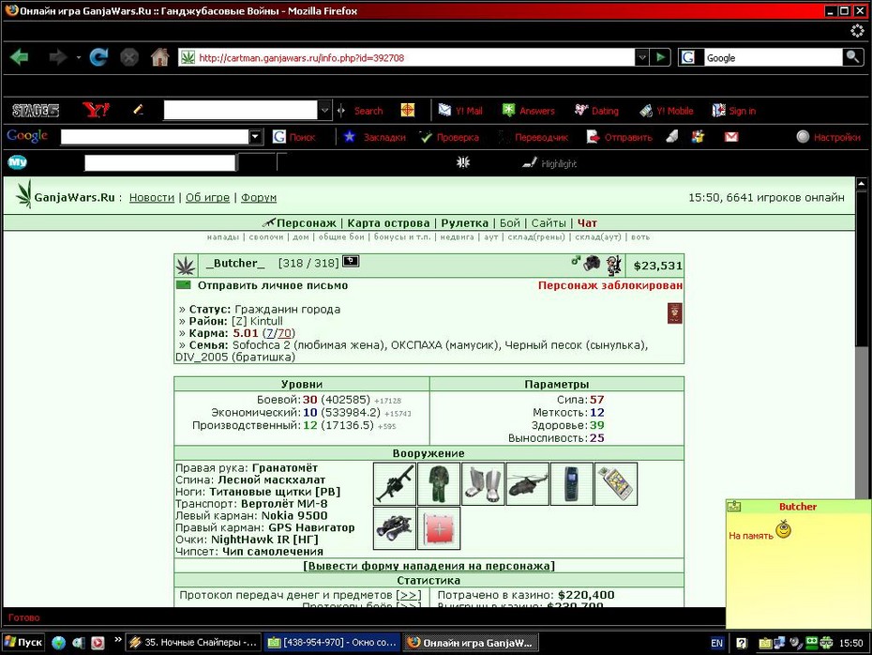Open the address bar history dropdown

pos(641,56)
